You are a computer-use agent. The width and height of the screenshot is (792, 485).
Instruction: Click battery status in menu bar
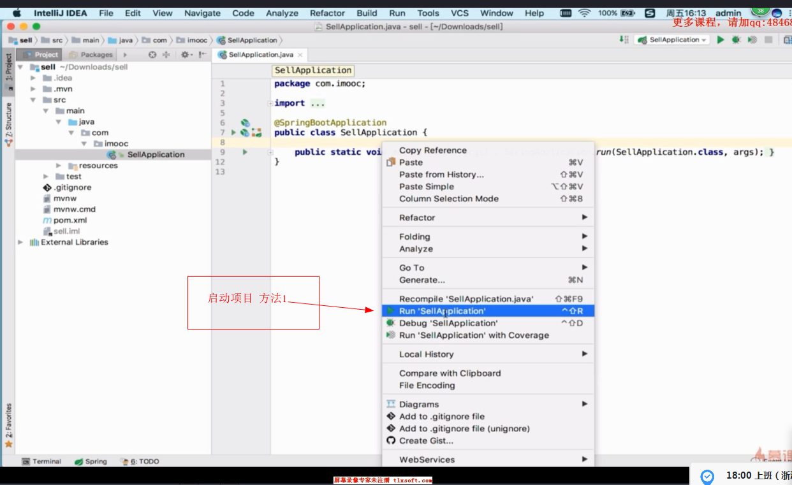(616, 13)
